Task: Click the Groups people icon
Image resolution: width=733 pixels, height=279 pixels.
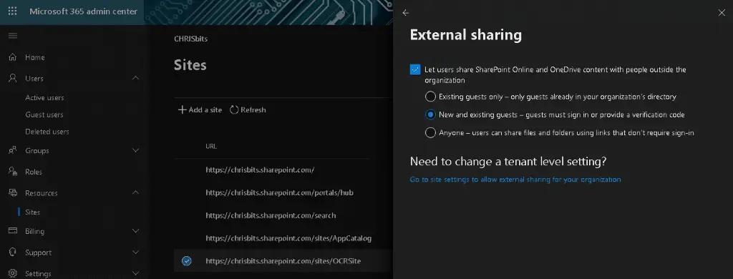Action: pos(13,150)
